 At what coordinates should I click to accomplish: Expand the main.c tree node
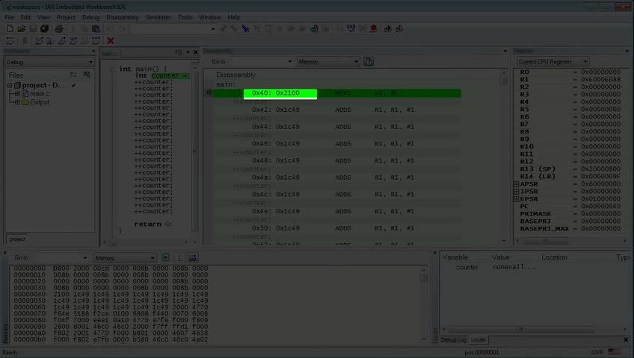click(17, 94)
